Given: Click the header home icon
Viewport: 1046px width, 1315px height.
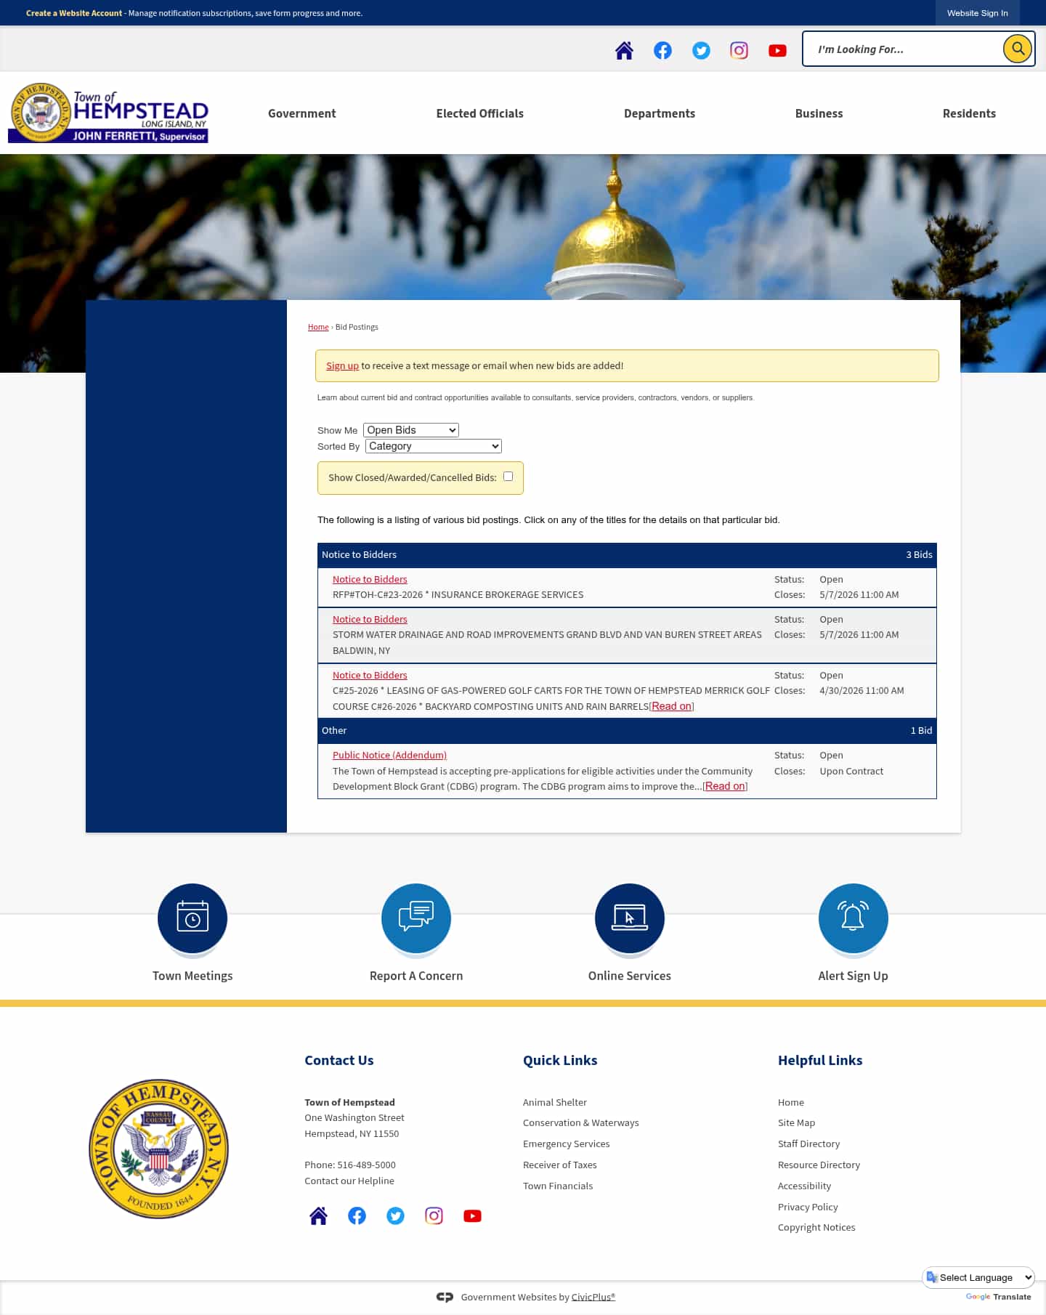Looking at the screenshot, I should tap(624, 50).
